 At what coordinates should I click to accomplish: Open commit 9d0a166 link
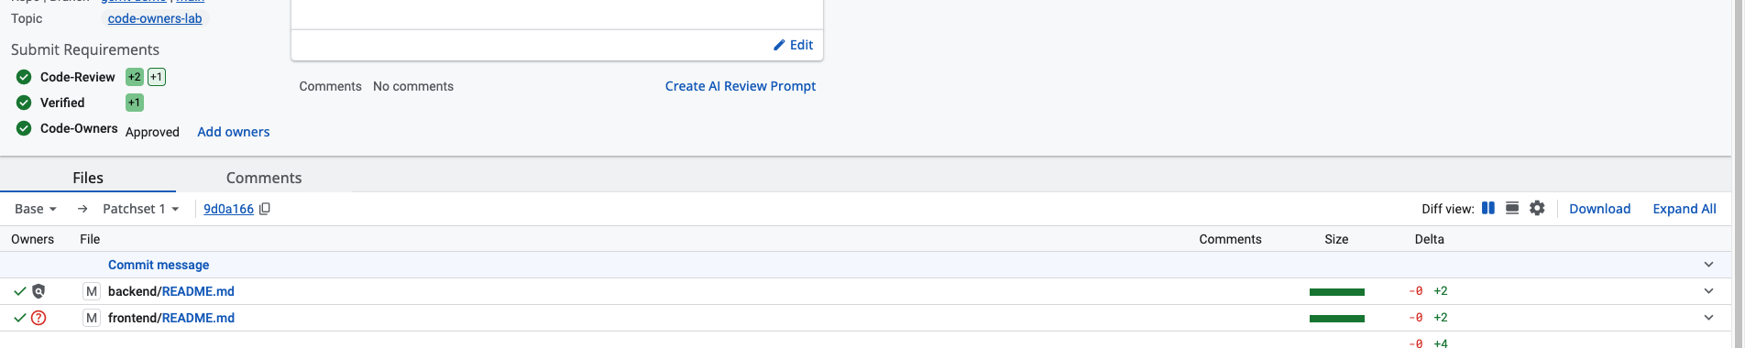pyautogui.click(x=228, y=209)
